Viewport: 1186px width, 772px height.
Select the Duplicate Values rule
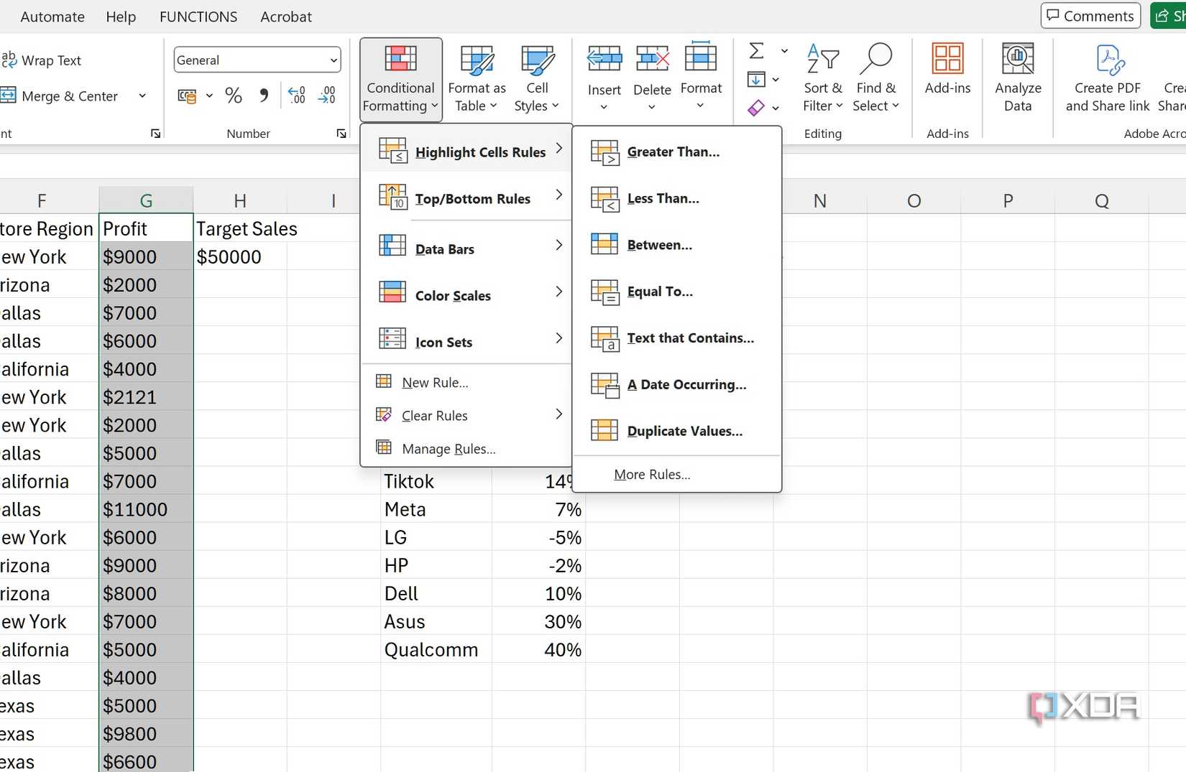pos(684,430)
